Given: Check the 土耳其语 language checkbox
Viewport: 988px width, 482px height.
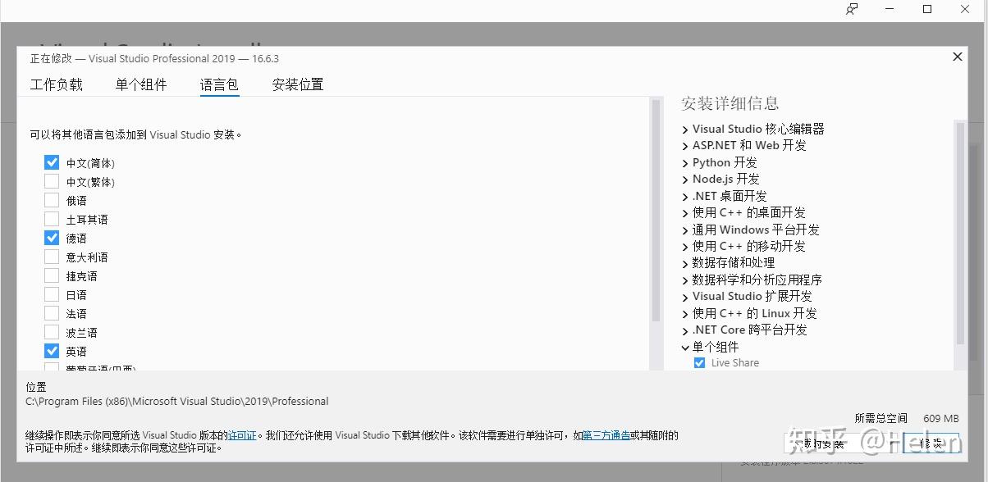Looking at the screenshot, I should pyautogui.click(x=52, y=219).
